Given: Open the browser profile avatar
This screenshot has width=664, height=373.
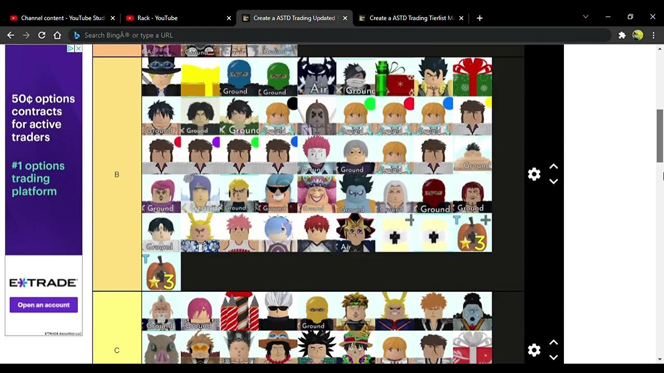Looking at the screenshot, I should tap(638, 35).
